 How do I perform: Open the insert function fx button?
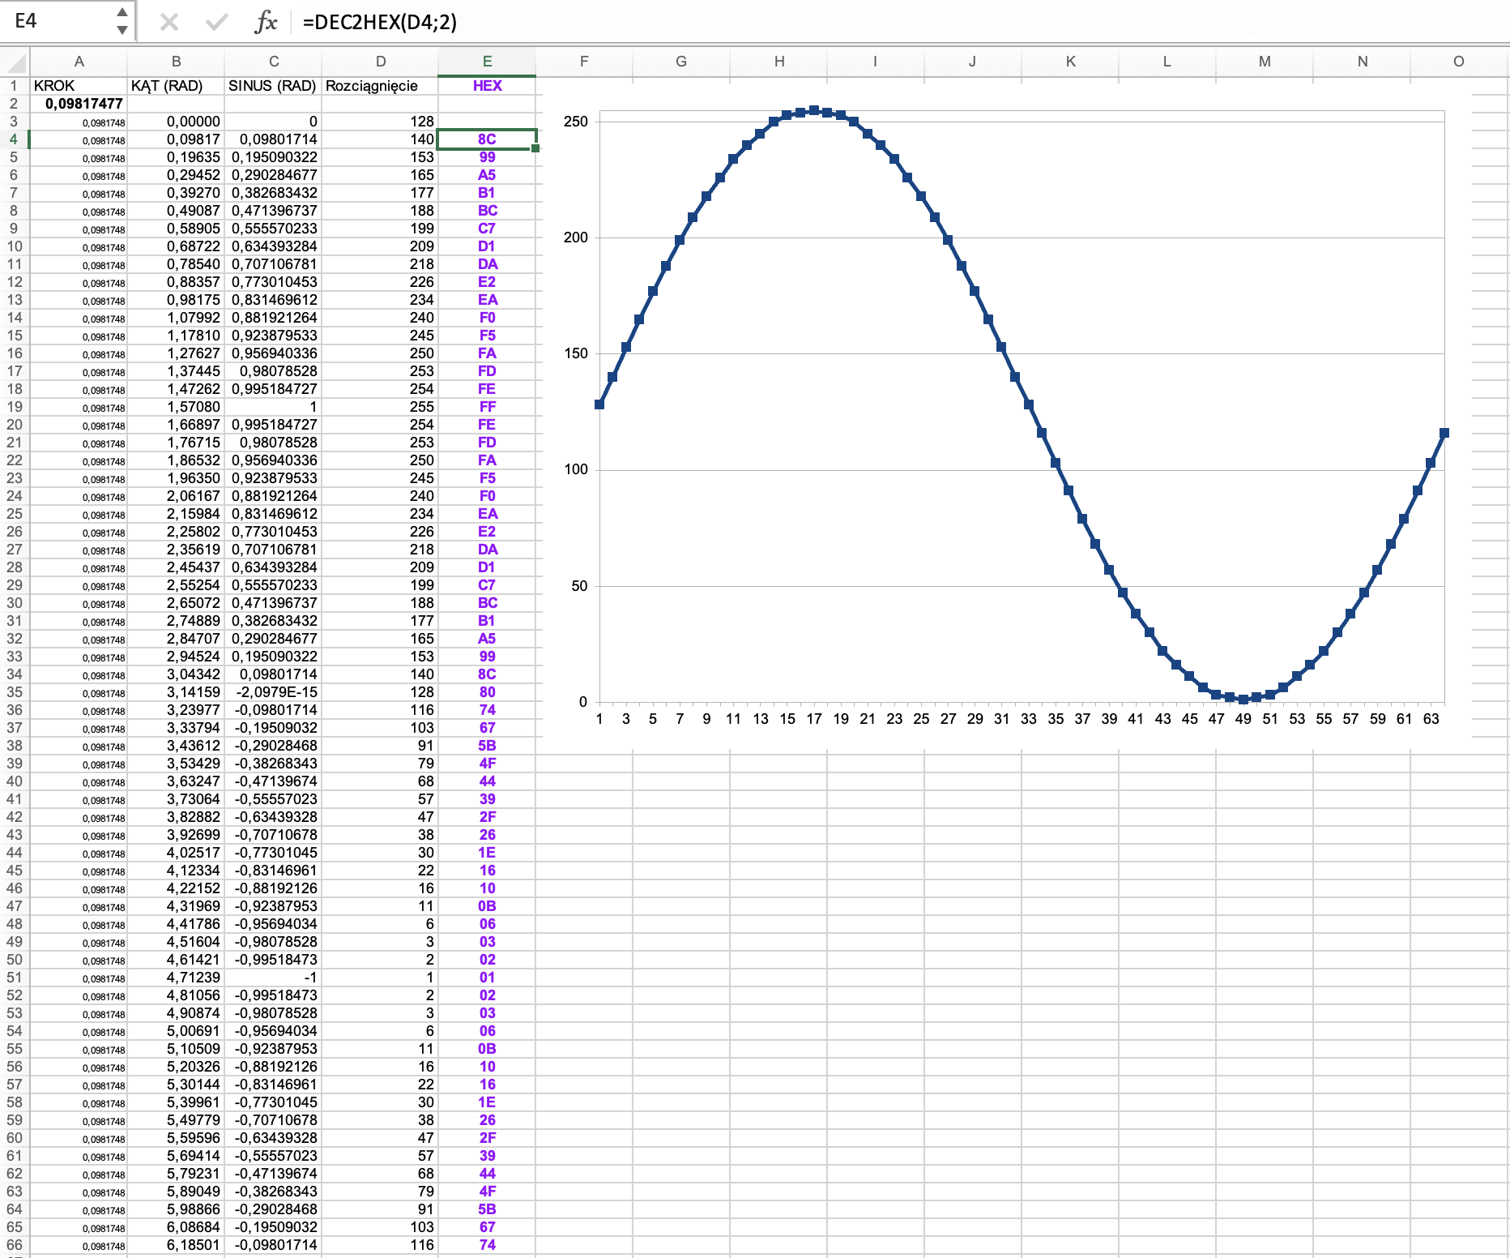tap(266, 22)
